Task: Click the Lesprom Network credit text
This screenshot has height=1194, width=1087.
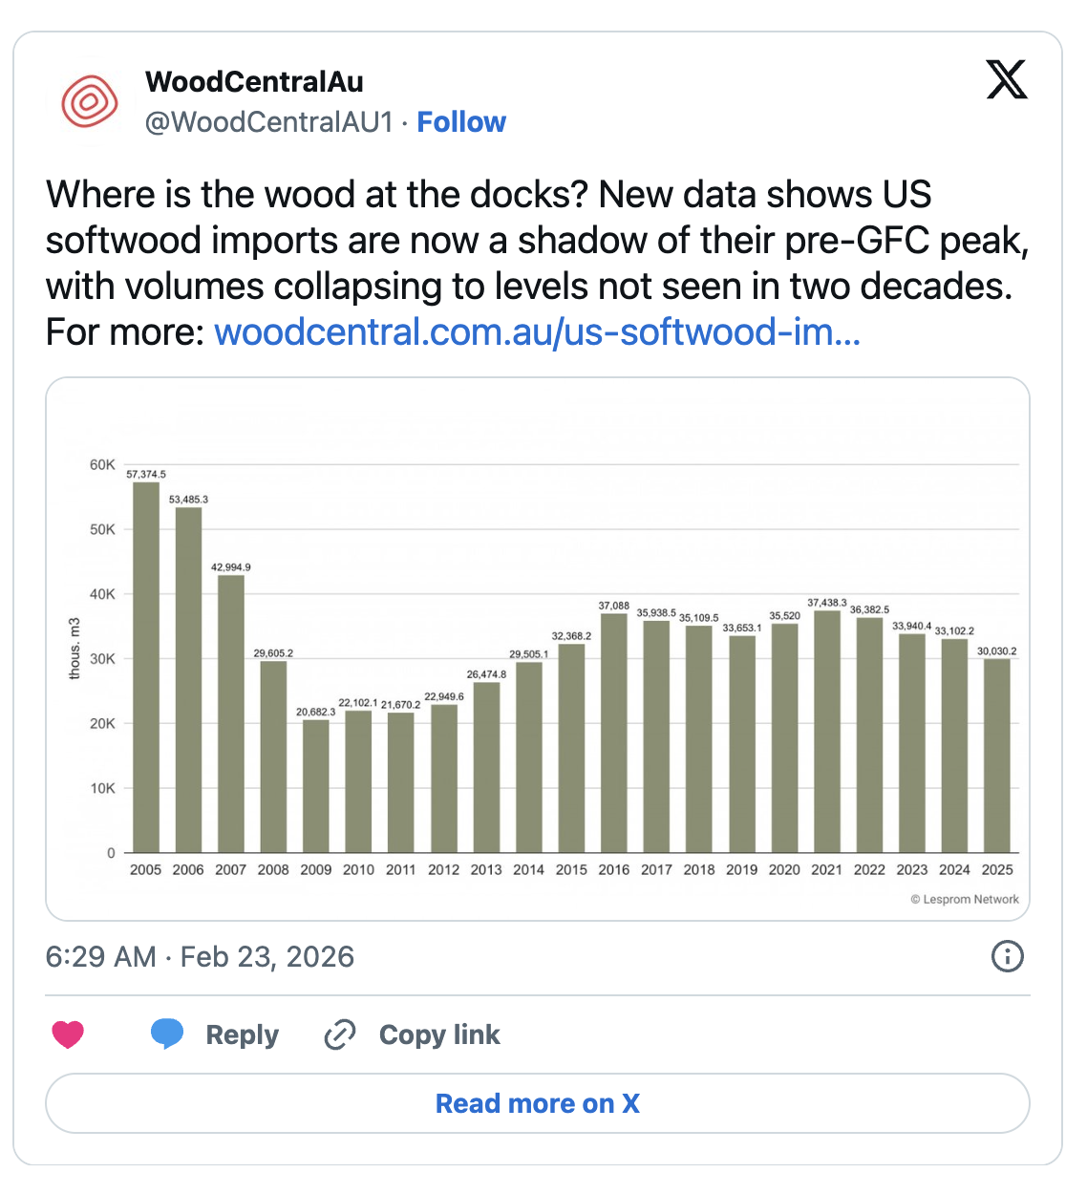Action: point(965,899)
